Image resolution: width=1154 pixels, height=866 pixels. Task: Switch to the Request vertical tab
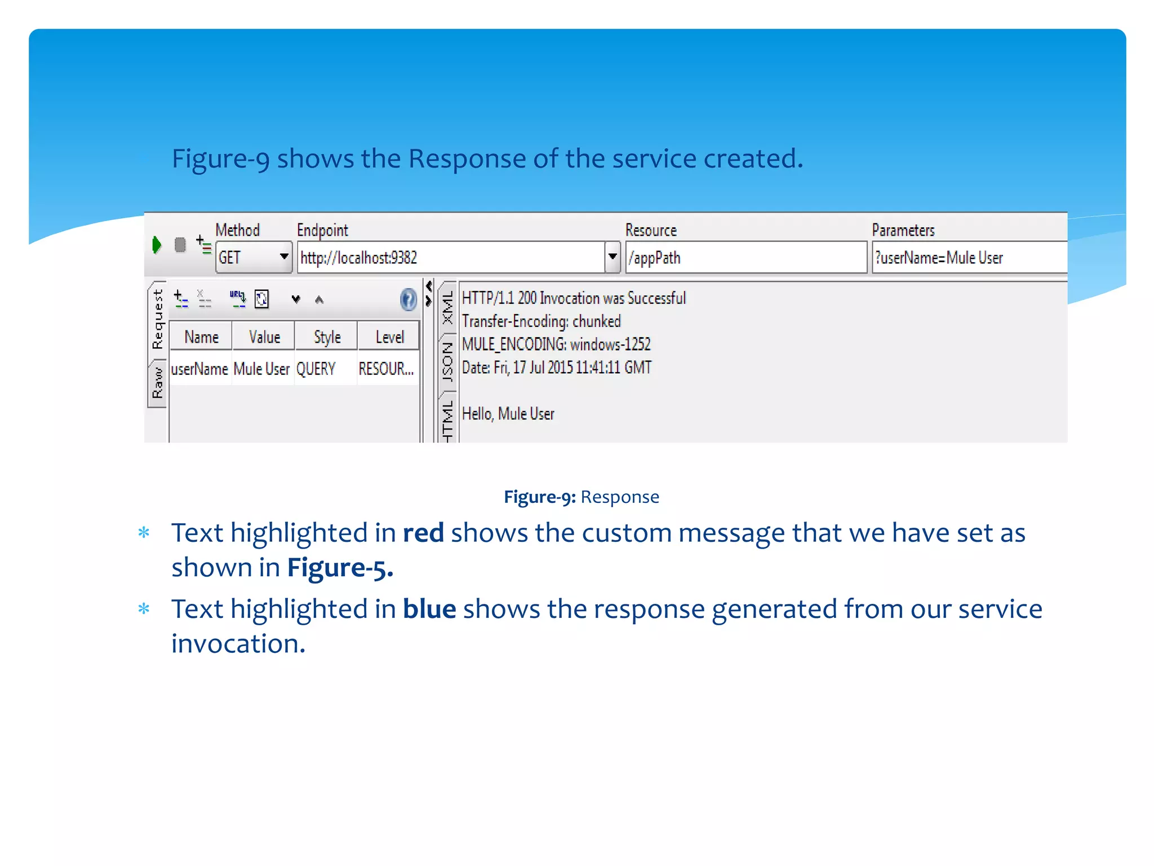[157, 319]
